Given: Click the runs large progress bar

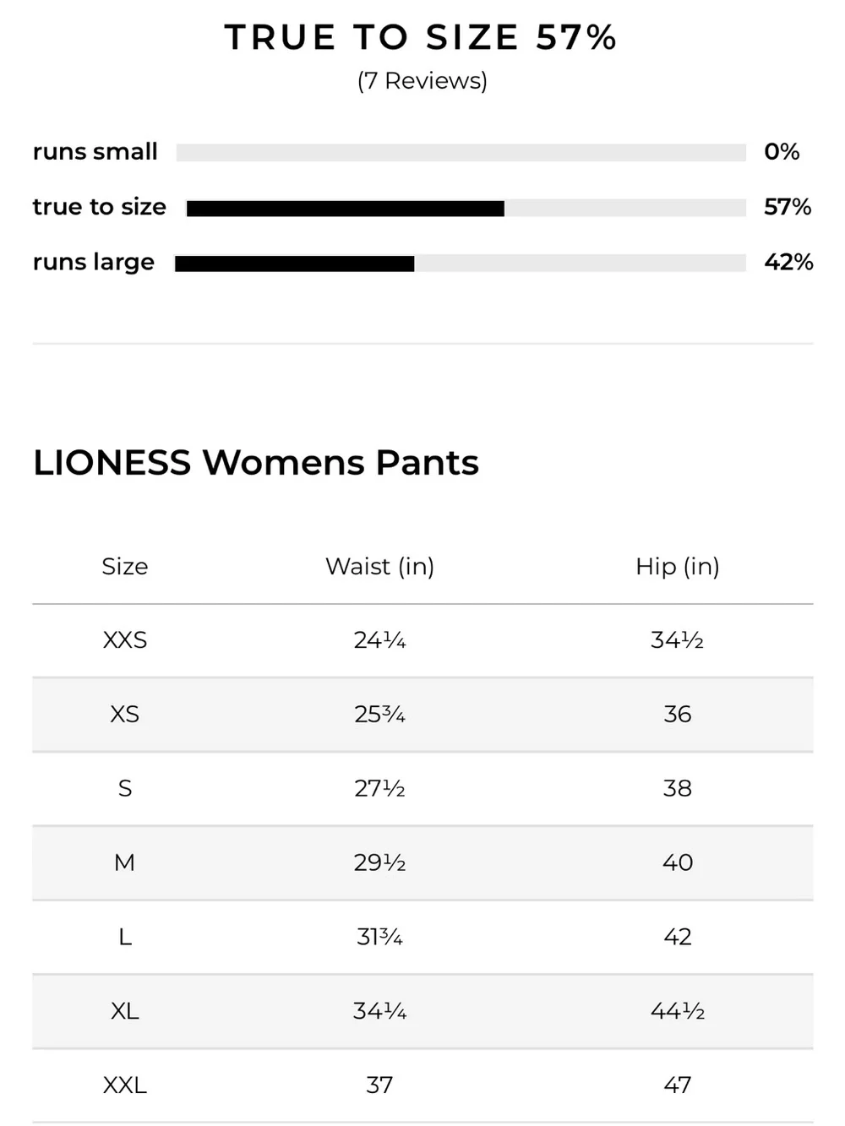Looking at the screenshot, I should pyautogui.click(x=461, y=264).
